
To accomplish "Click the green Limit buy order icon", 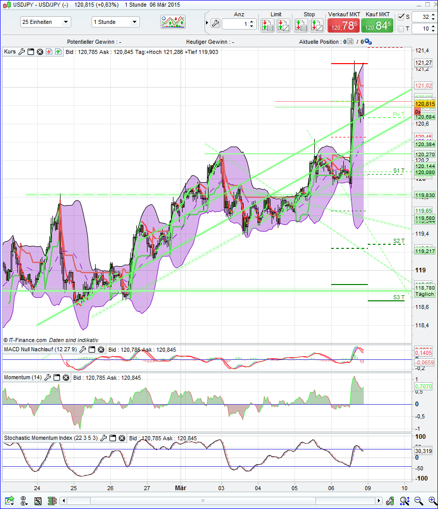I will pos(268,24).
